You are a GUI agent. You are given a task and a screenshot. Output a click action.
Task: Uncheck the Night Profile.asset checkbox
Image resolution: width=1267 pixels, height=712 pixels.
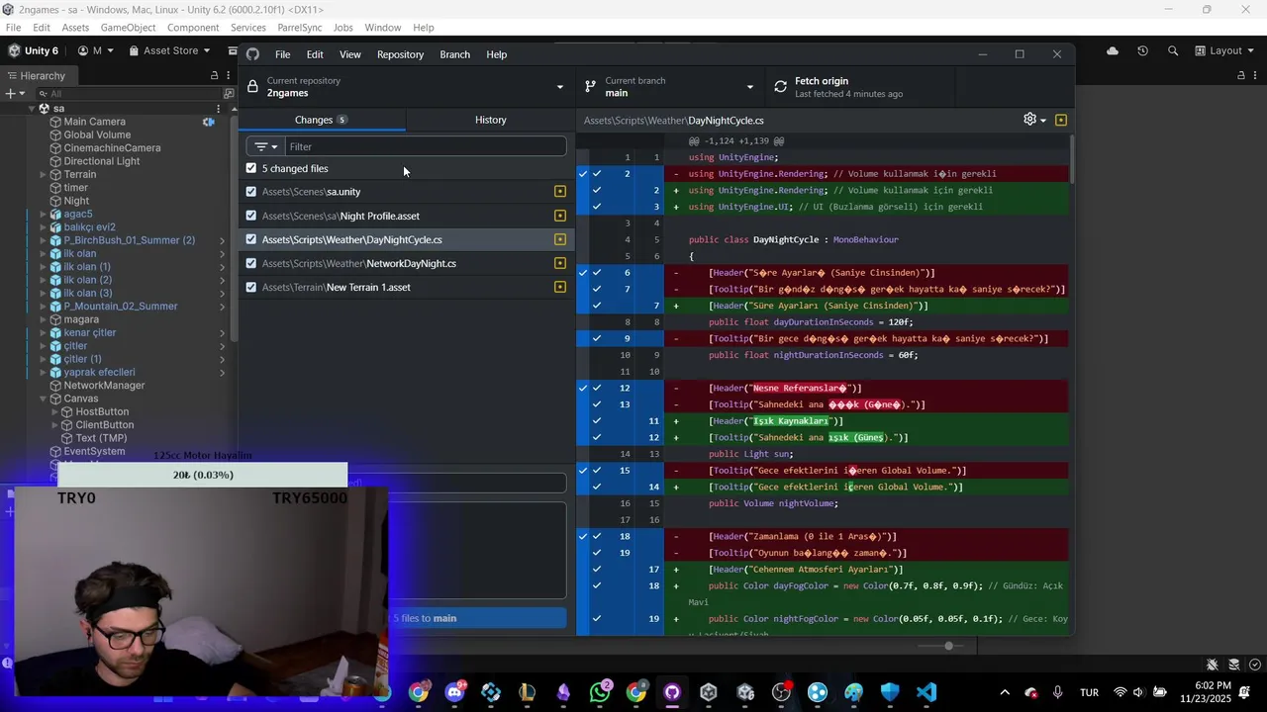pyautogui.click(x=251, y=216)
